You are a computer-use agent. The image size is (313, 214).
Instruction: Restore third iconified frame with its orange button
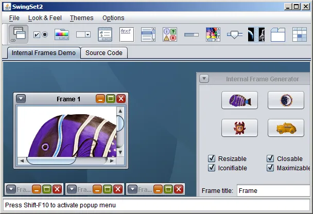point(158,189)
